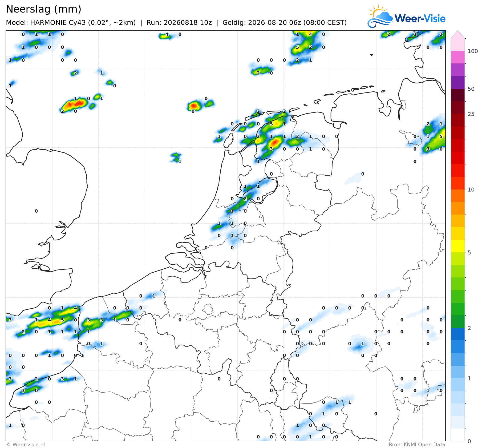Screen dimensions: 486x448
Task: Select the dark blue swatch at 2 mm
Action: pos(458,334)
